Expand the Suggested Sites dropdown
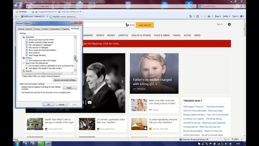Viewport: 259px width, 146px height. click(x=56, y=12)
